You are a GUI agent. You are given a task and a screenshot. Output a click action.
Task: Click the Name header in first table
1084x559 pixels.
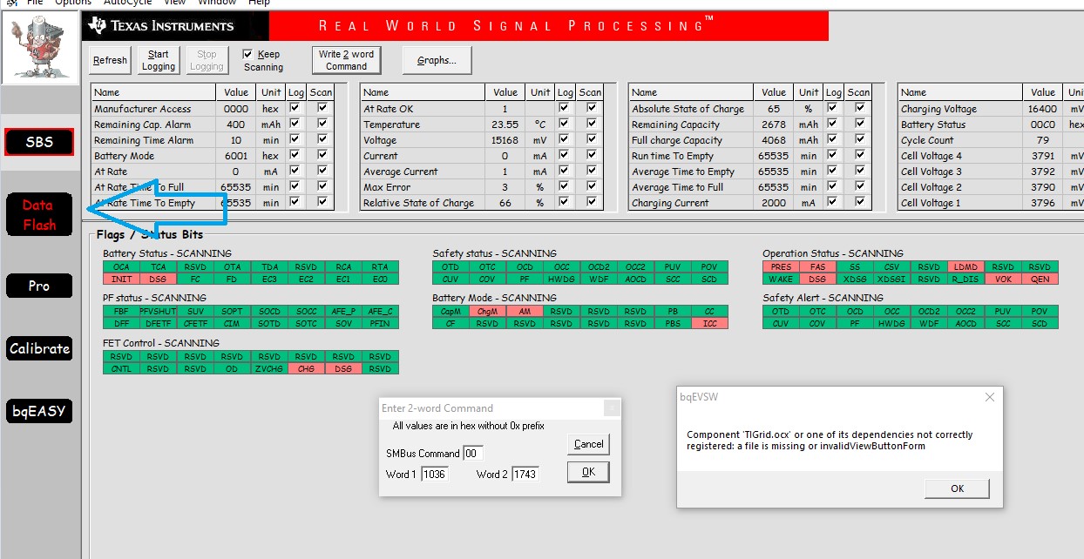pyautogui.click(x=153, y=92)
